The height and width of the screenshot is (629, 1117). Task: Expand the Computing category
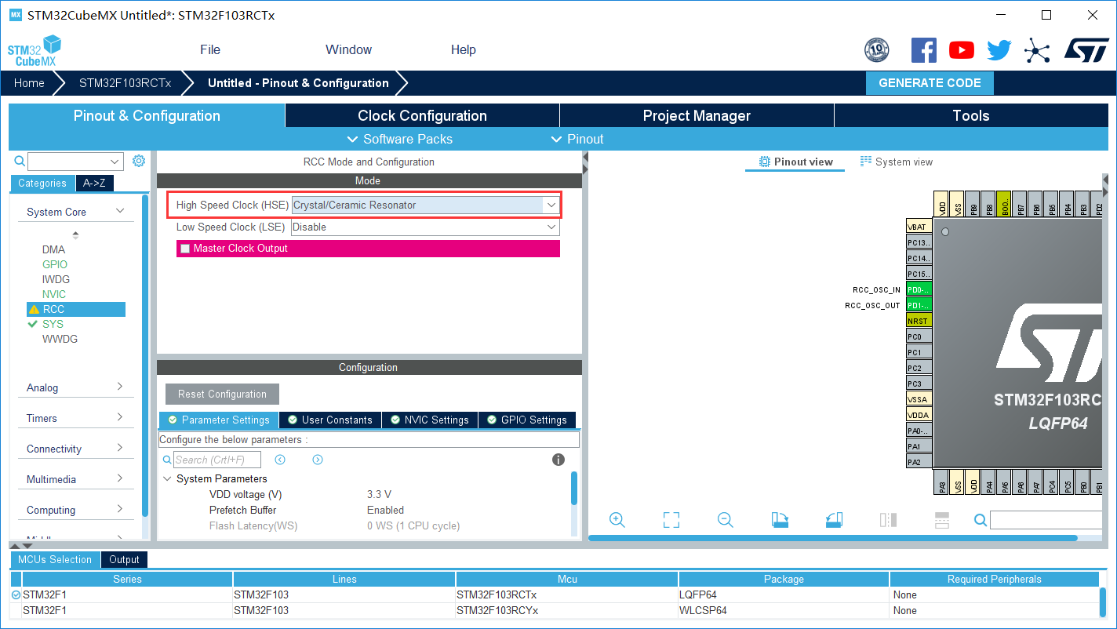[x=120, y=509]
